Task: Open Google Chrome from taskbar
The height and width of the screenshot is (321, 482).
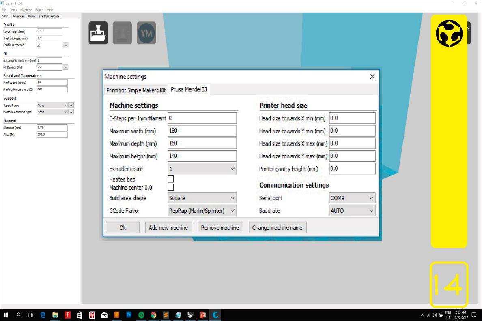Action: click(x=153, y=315)
